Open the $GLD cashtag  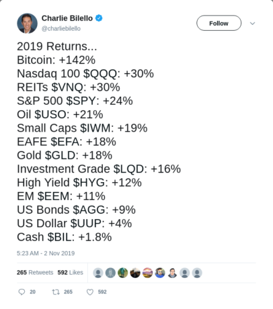click(61, 155)
